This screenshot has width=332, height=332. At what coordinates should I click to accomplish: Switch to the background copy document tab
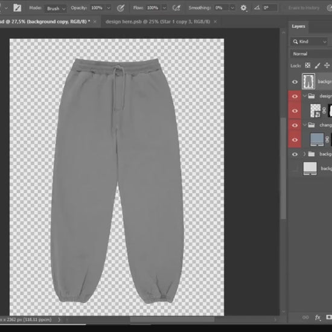pos(45,22)
